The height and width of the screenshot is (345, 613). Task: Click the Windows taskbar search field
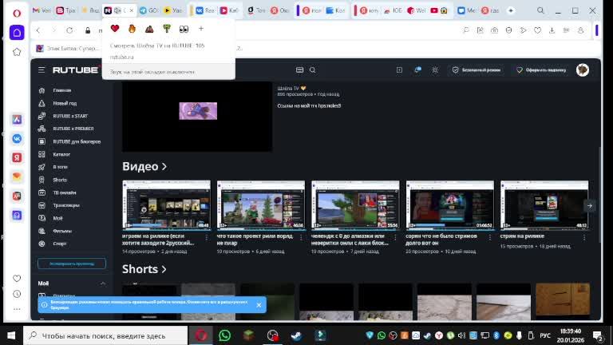(105, 335)
